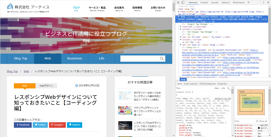Expand computed border-image property row
Viewport: 271px width, 137px height.
236,136
